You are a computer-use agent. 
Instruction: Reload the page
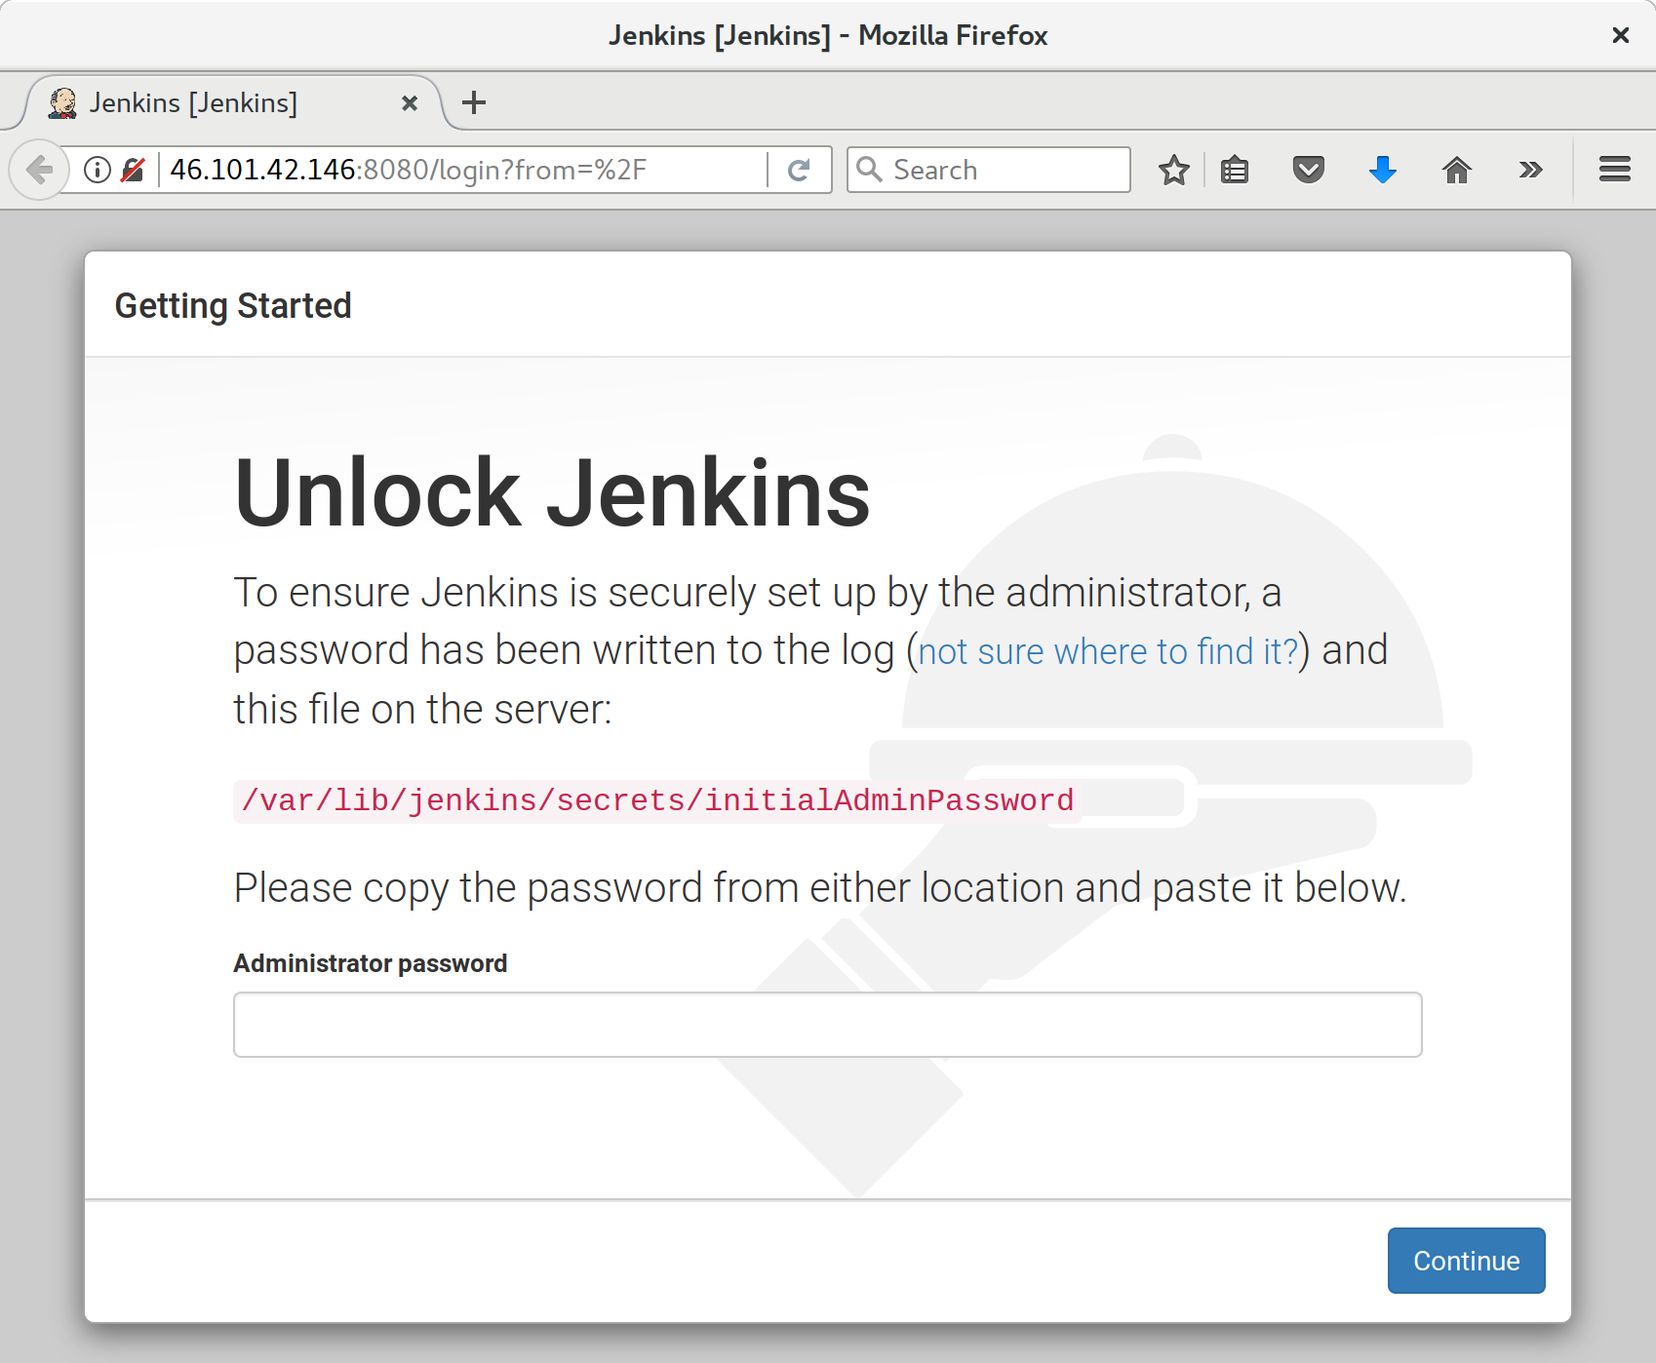pos(799,169)
